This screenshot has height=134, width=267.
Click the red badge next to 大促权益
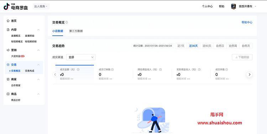(x=22, y=56)
